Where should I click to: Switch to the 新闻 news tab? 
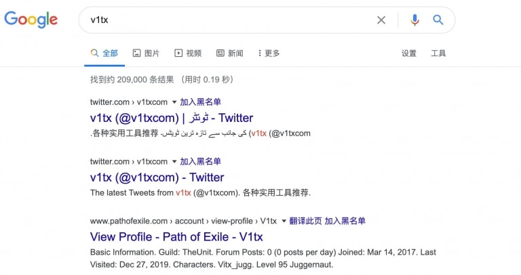[x=230, y=53]
